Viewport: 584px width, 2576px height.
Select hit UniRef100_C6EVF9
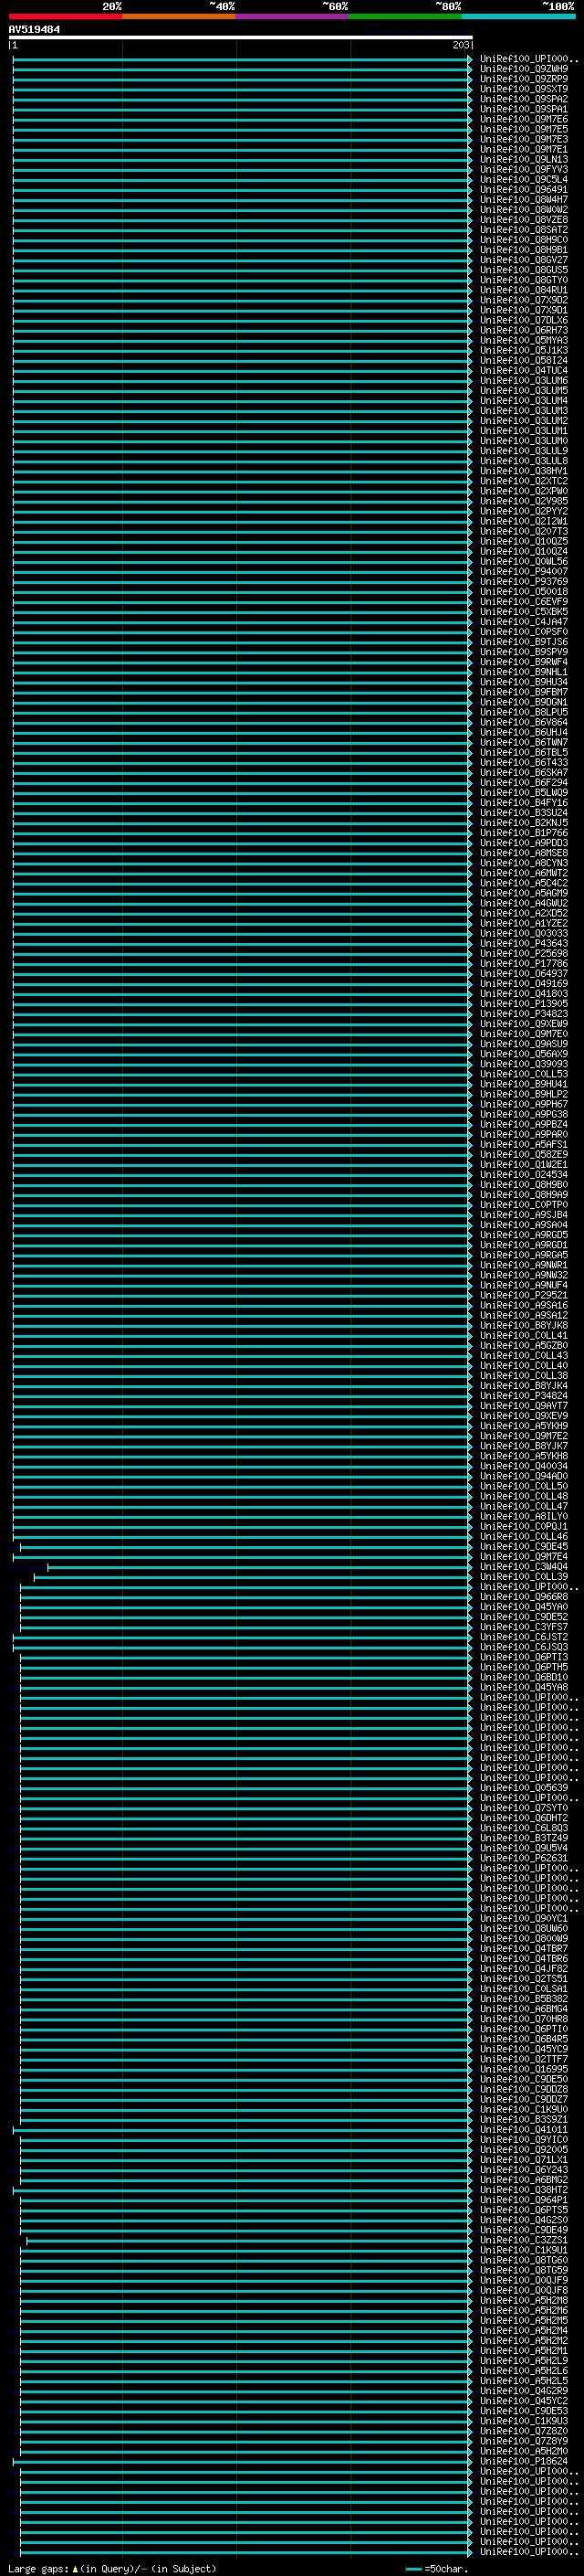pyautogui.click(x=524, y=602)
